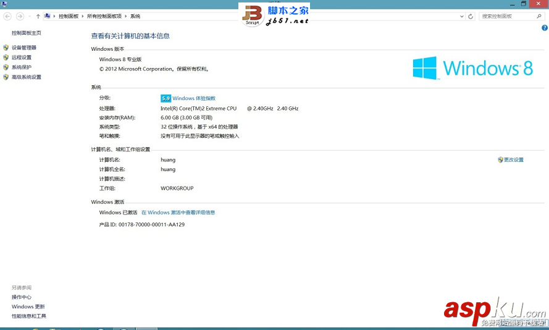
Task: Open address bar history dropdown arrow
Action: pyautogui.click(x=462, y=16)
